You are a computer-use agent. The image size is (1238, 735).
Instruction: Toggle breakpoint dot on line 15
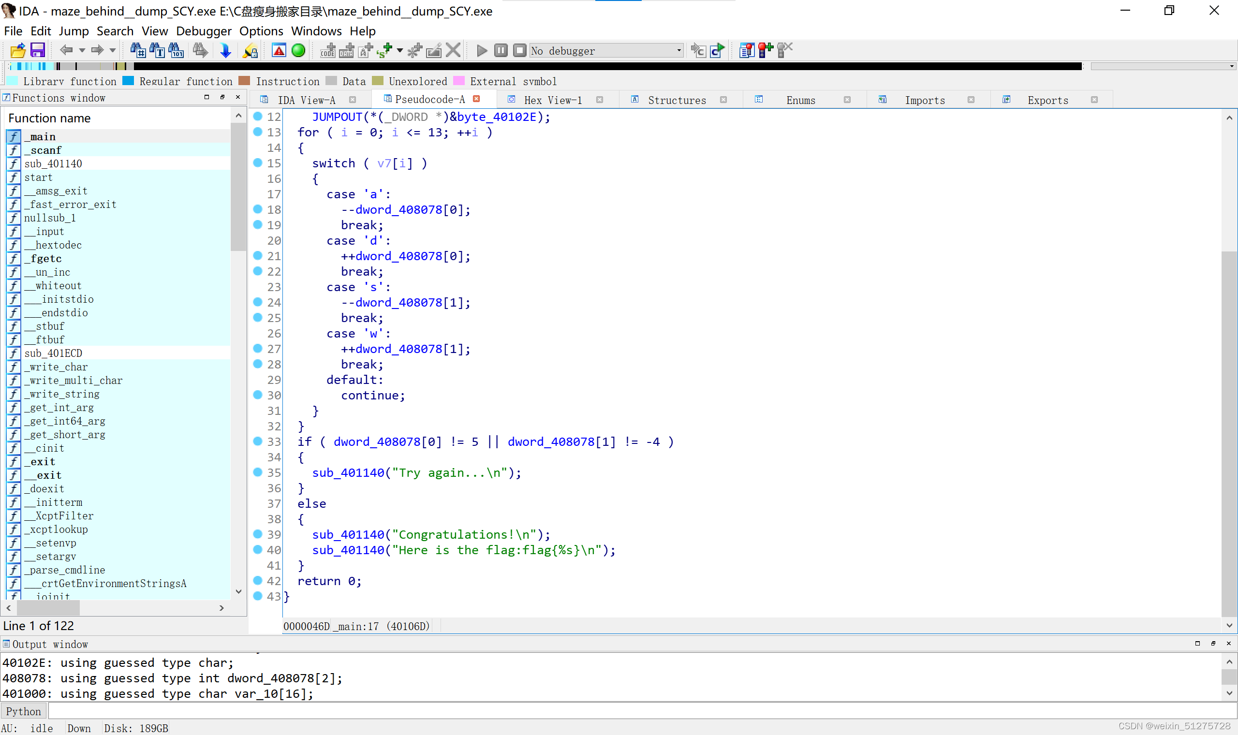257,162
